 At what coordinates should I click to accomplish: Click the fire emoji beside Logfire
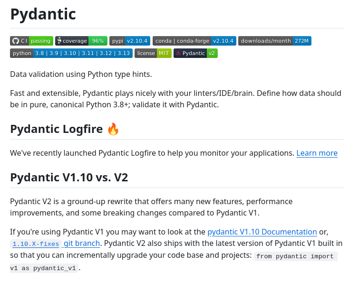click(x=113, y=129)
